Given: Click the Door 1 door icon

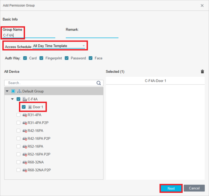Looking at the screenshot, I should [30, 107].
